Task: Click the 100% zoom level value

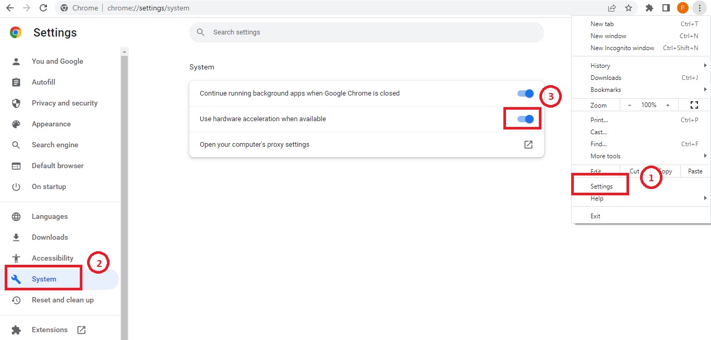Action: pos(649,105)
